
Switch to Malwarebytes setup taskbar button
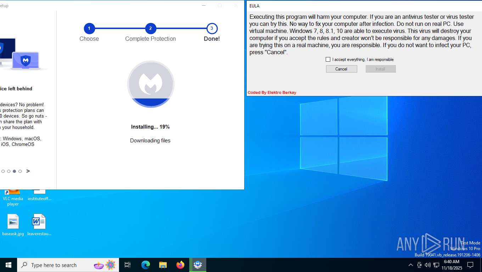click(198, 265)
